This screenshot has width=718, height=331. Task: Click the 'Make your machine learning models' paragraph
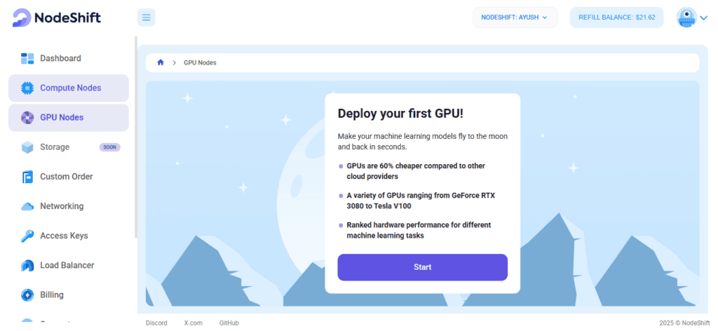click(422, 142)
